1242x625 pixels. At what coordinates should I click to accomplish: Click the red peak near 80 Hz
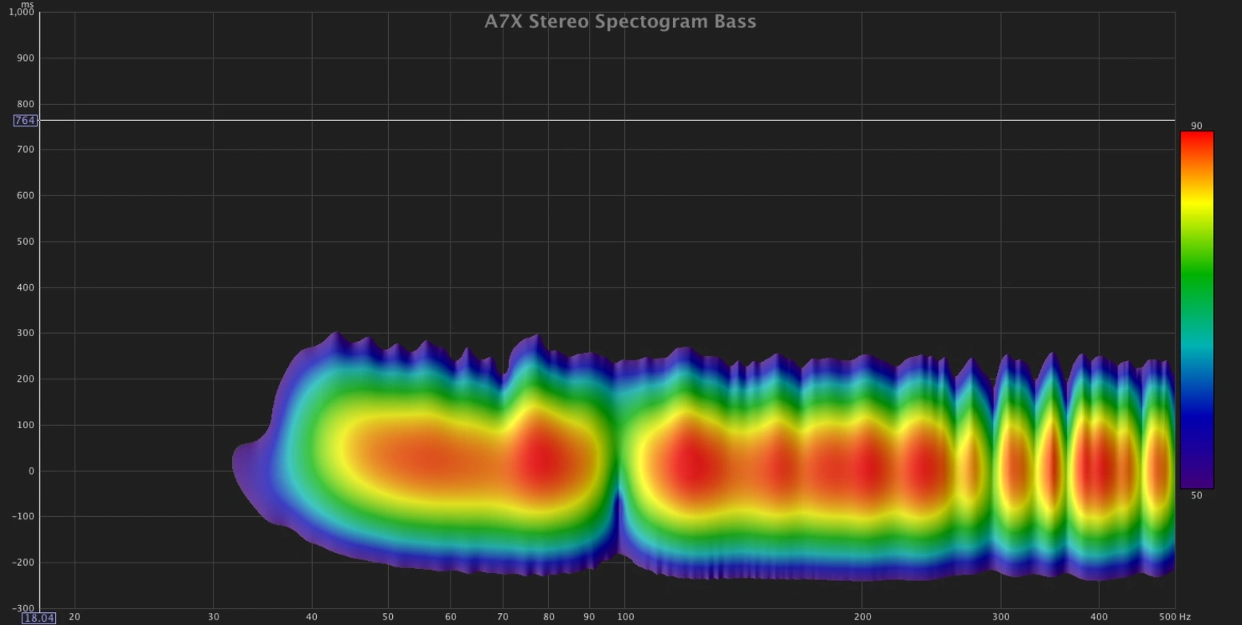click(544, 460)
